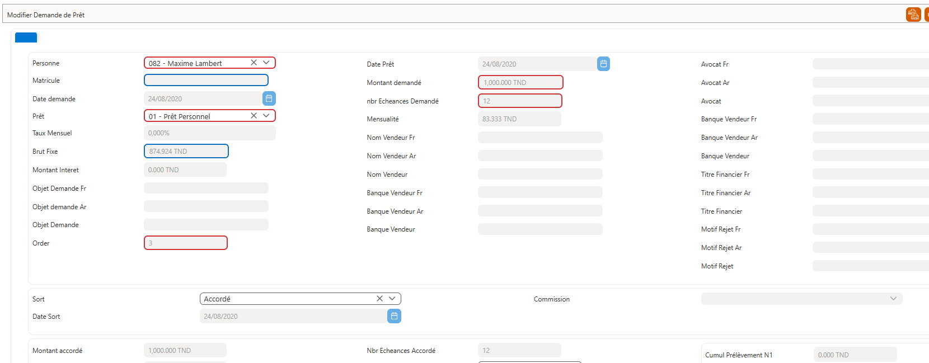Click the Nbr Echeances Accordé field
The height and width of the screenshot is (363, 929).
[519, 350]
